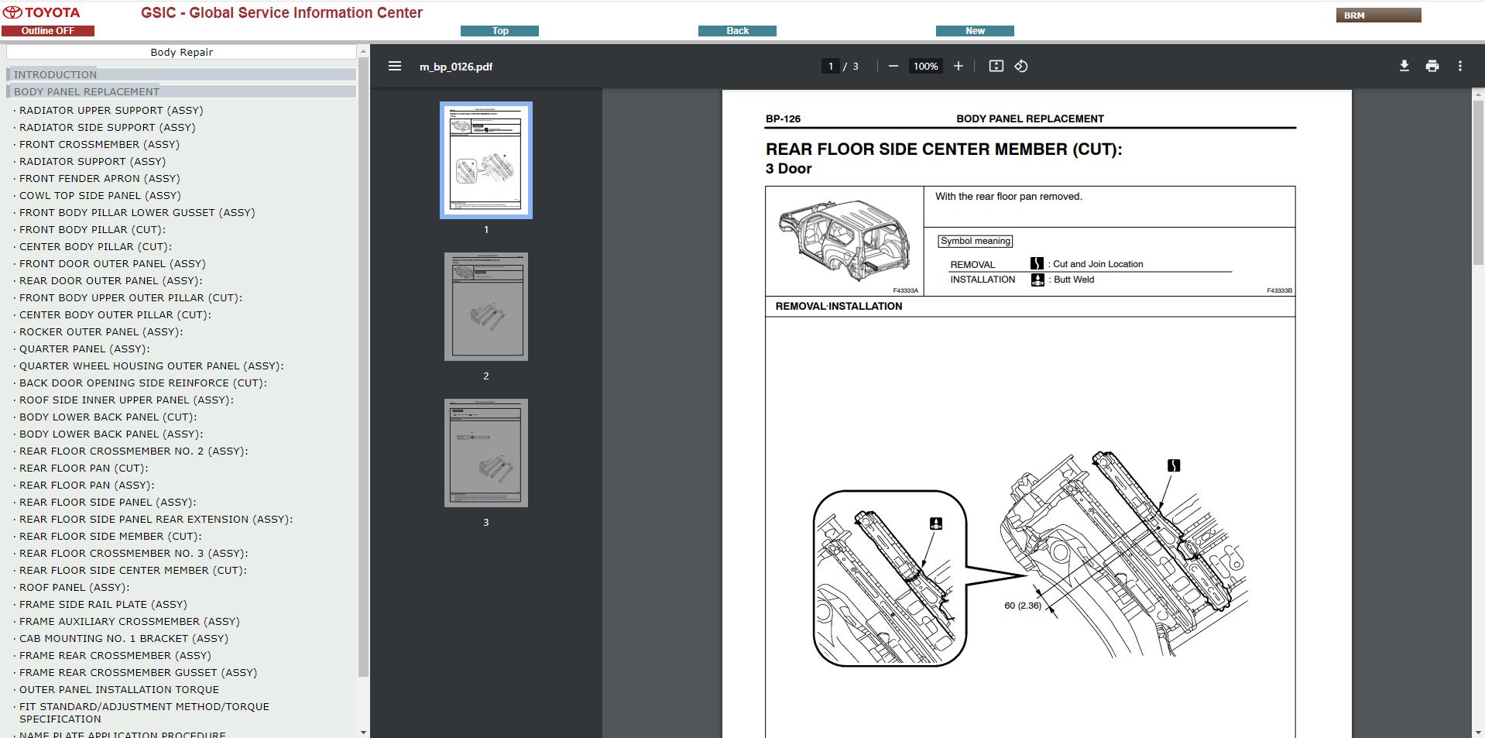Select REAR FLOOR CROSSMEMBER NO. 3 (ASSY):

pyautogui.click(x=133, y=553)
